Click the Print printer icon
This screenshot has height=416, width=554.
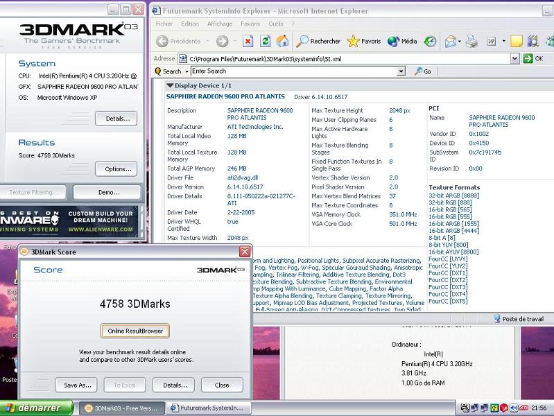click(x=471, y=42)
